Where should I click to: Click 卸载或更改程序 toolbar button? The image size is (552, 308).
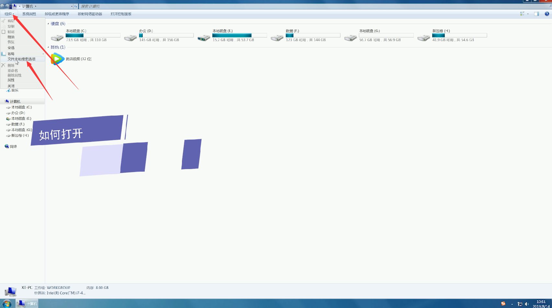(57, 14)
